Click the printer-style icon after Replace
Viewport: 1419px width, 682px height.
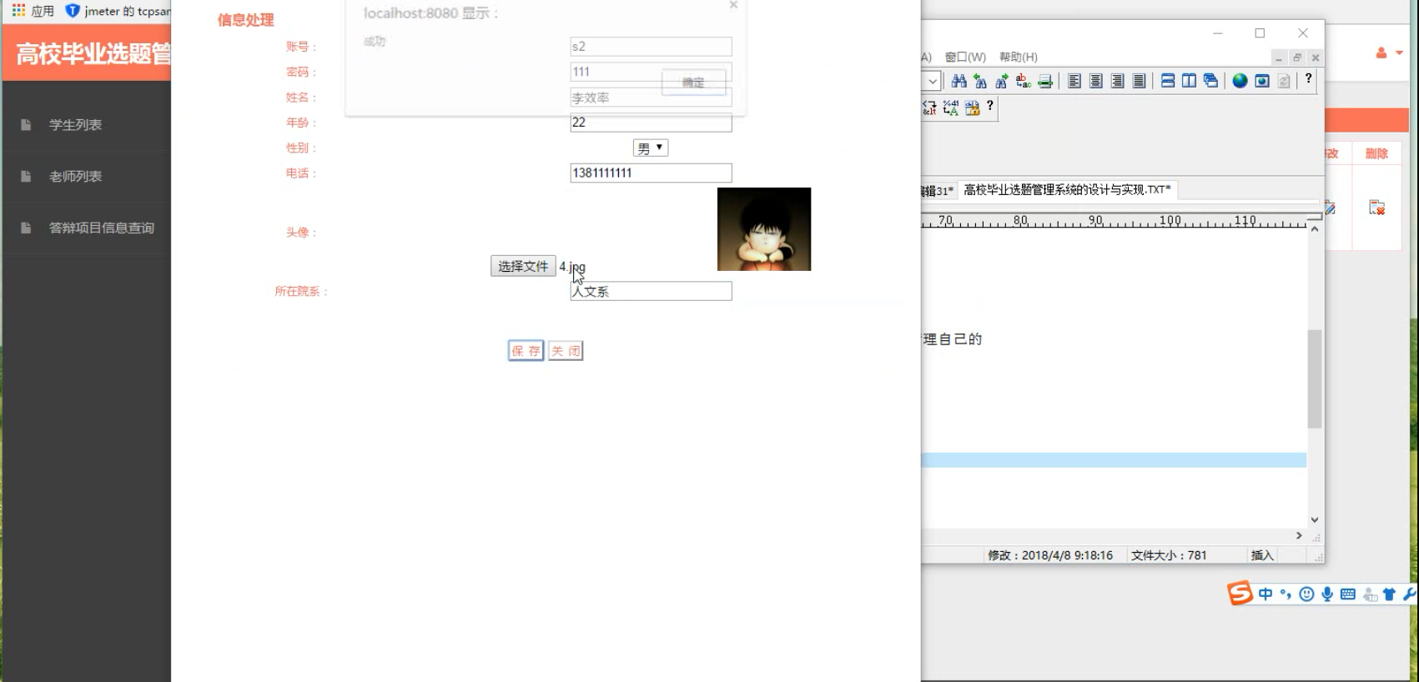point(1045,81)
